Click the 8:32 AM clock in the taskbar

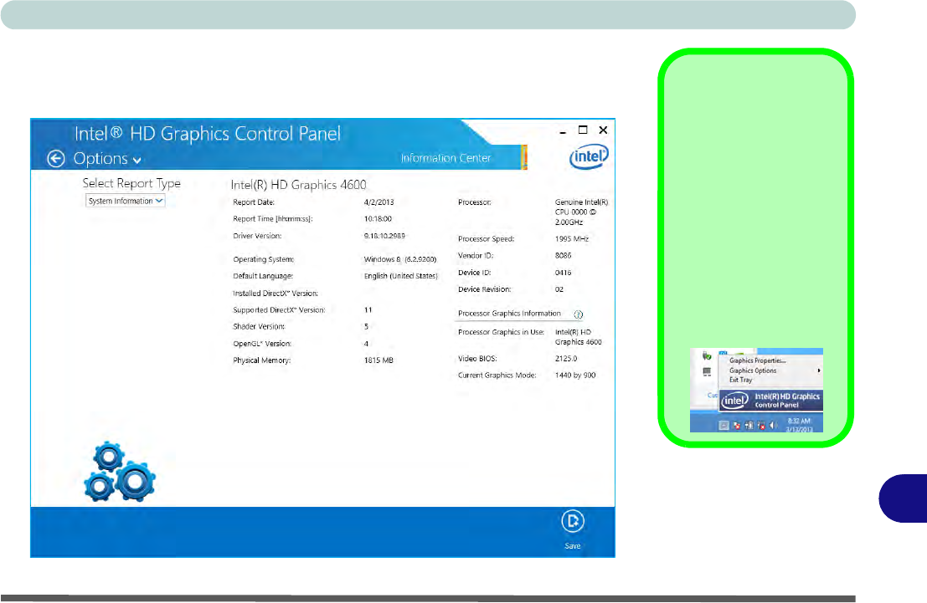[799, 421]
